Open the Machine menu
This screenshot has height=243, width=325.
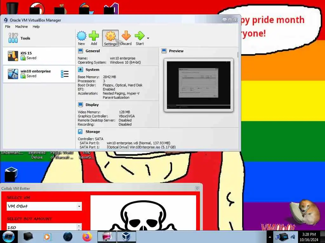coord(21,27)
